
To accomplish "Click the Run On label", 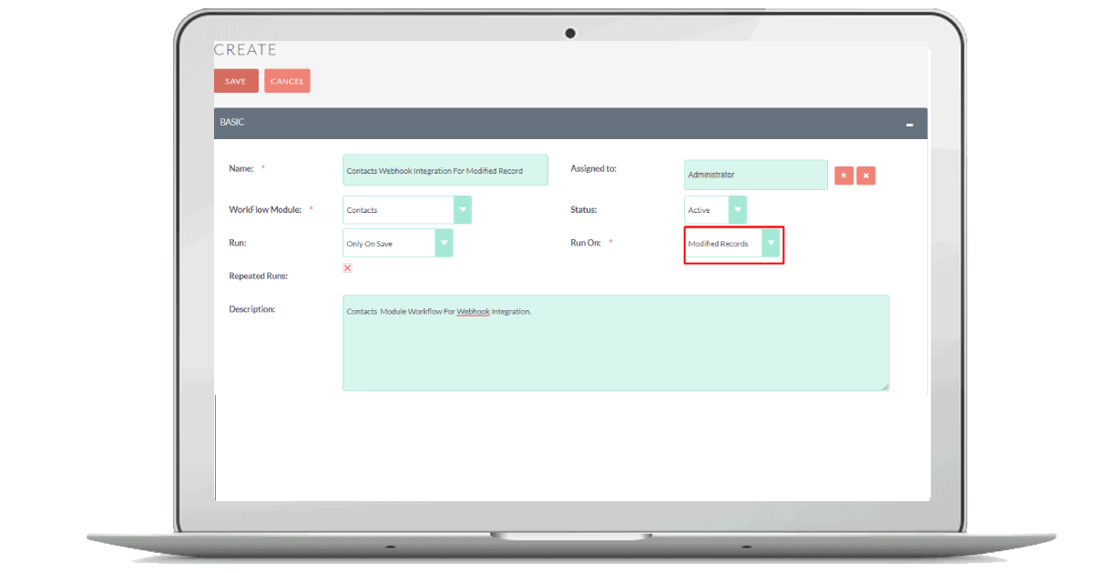I will [x=586, y=244].
